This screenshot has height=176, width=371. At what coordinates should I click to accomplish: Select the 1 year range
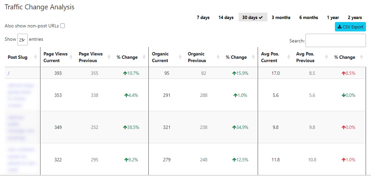tap(333, 17)
